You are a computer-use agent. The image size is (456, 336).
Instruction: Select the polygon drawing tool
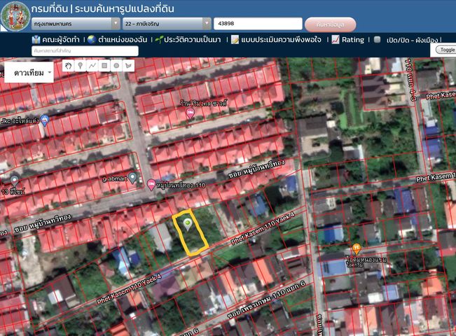128,66
